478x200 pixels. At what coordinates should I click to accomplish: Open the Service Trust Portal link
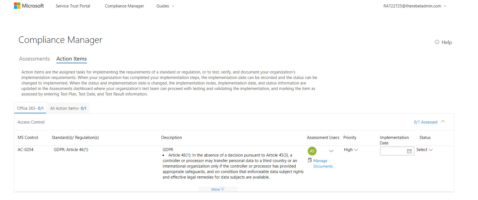click(x=73, y=6)
